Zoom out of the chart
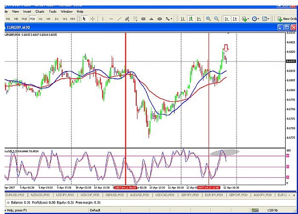This screenshot has width=298, height=214. [216, 19]
